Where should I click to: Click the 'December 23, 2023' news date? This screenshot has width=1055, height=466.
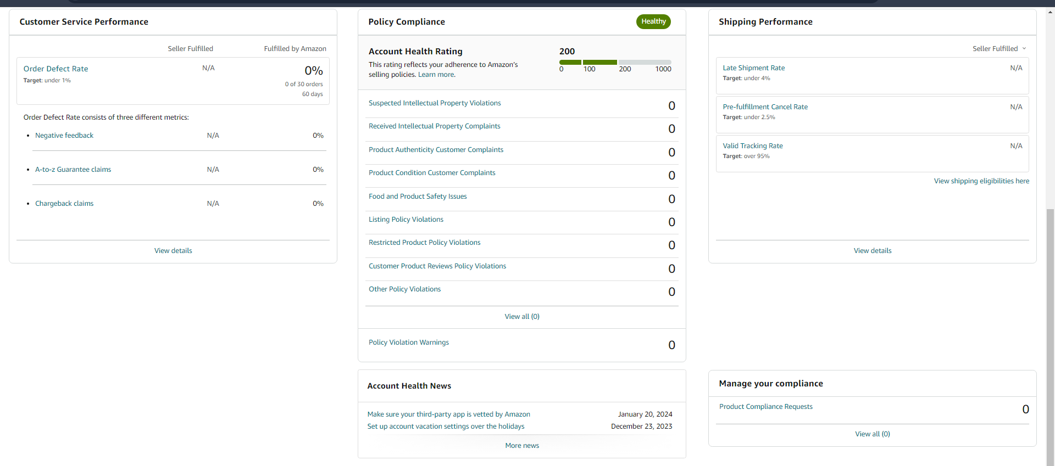[x=642, y=426]
